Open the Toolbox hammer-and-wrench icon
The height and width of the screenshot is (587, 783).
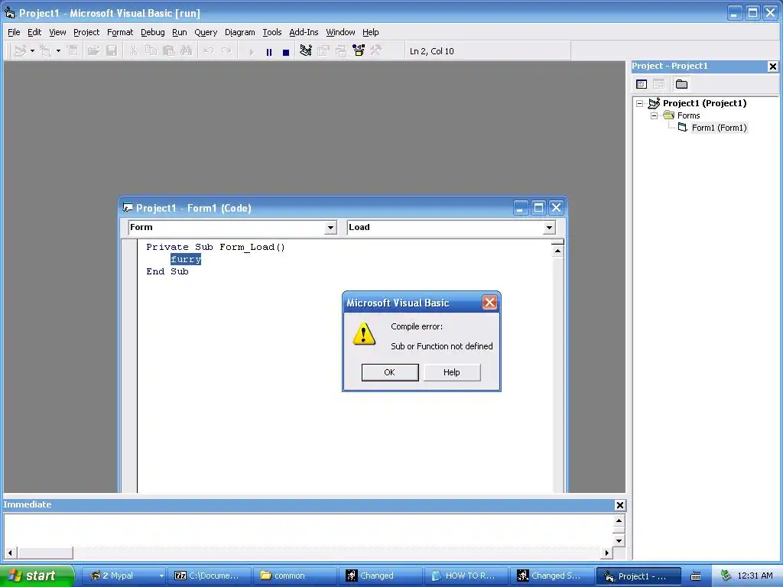[376, 50]
